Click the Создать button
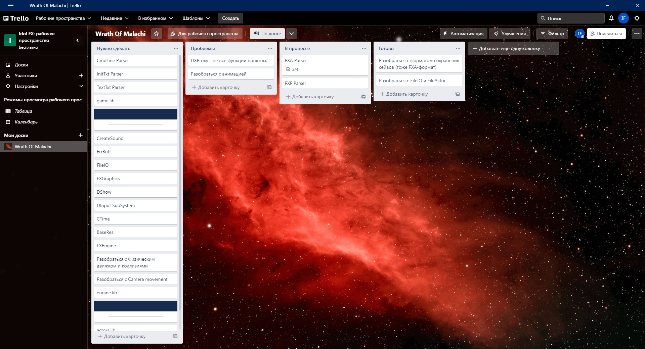645x349 pixels. [230, 18]
